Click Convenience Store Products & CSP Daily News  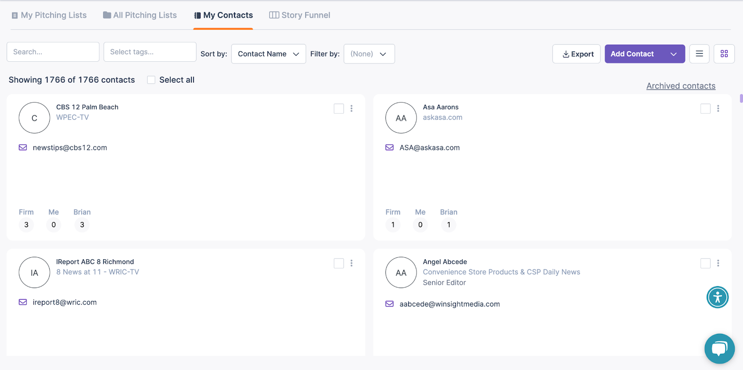click(x=502, y=272)
